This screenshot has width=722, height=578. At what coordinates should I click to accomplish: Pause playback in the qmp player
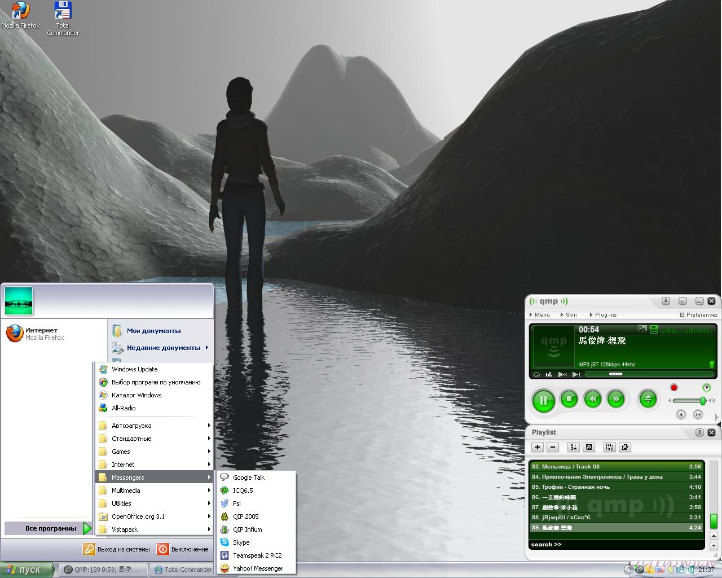pos(543,400)
